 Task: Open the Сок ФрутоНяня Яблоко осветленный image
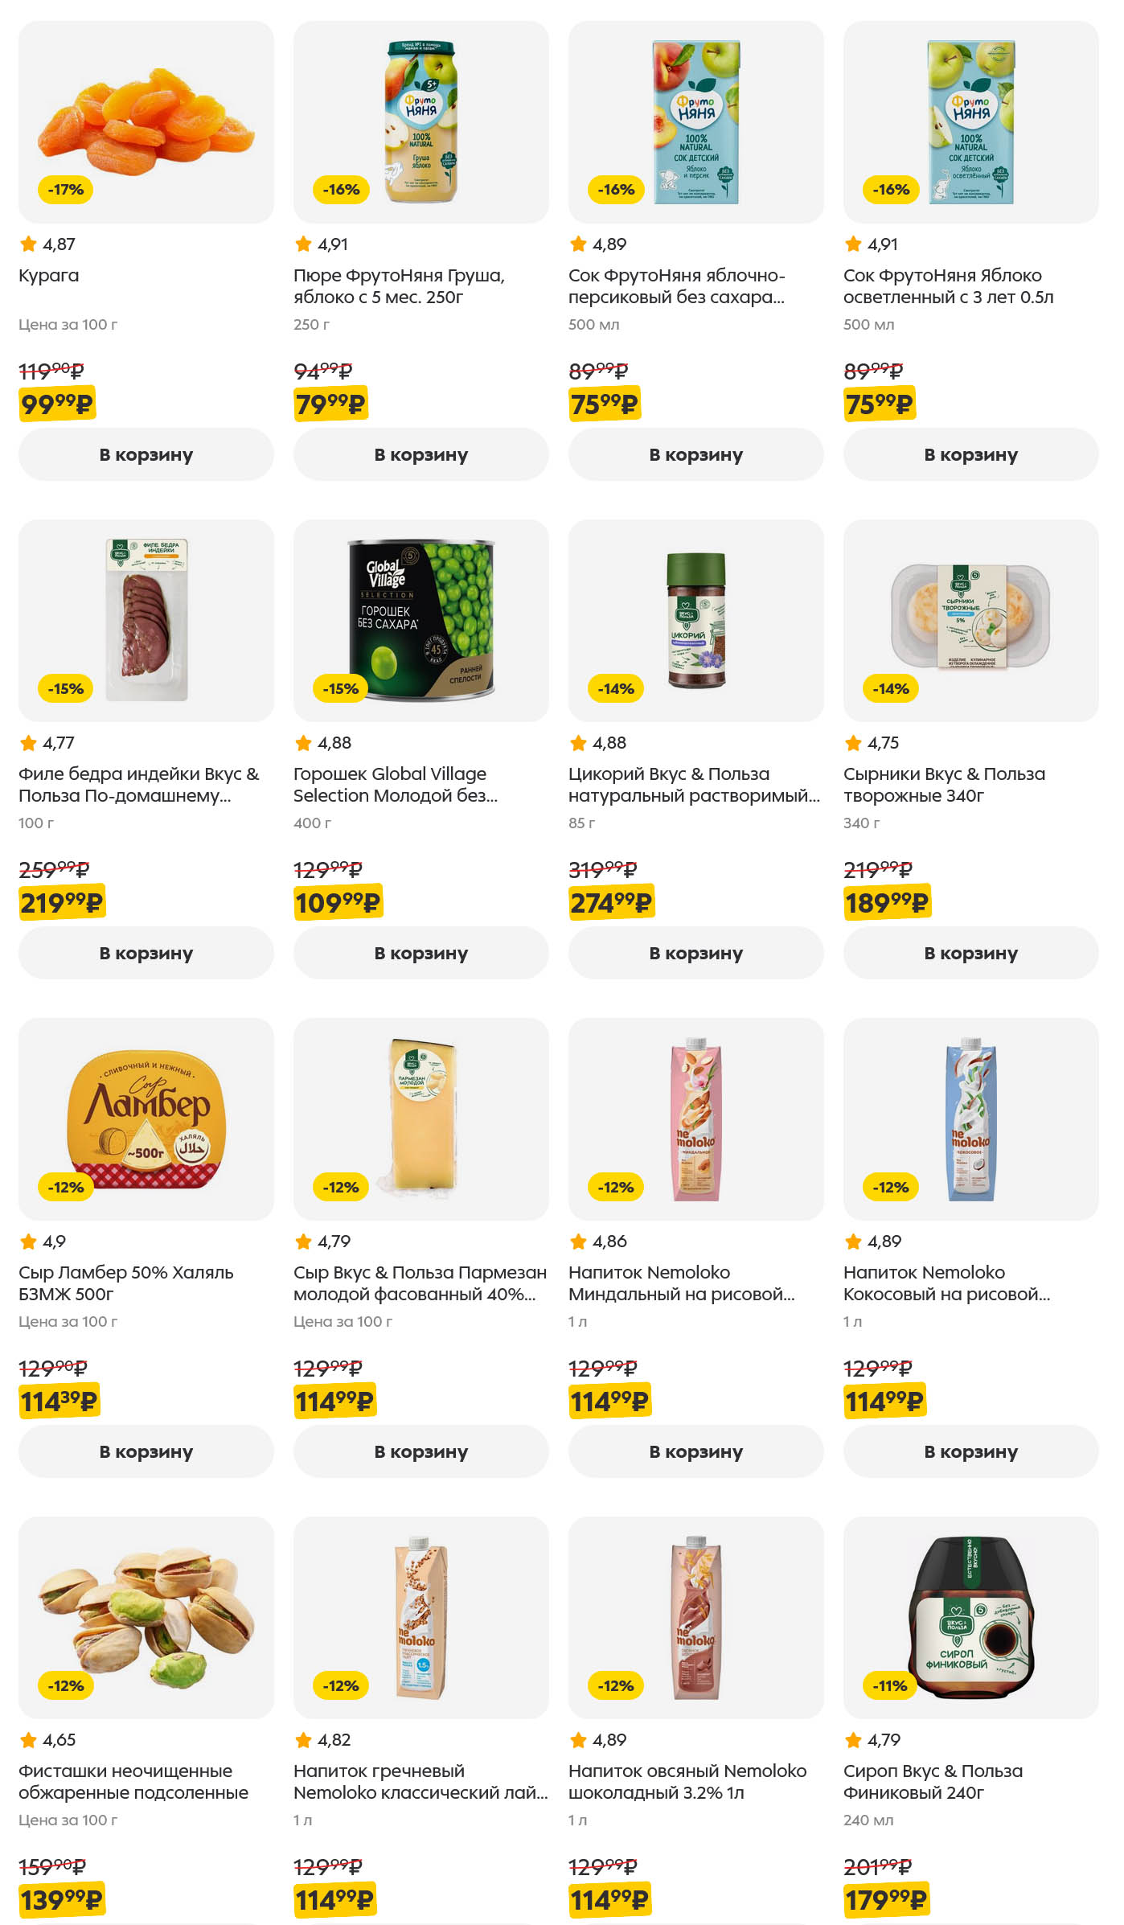[970, 121]
